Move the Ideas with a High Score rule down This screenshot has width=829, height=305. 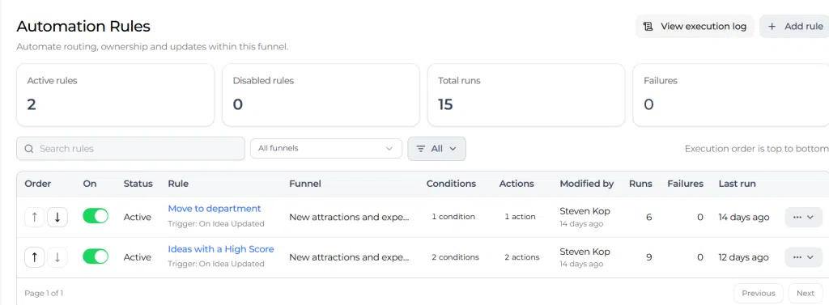point(57,257)
